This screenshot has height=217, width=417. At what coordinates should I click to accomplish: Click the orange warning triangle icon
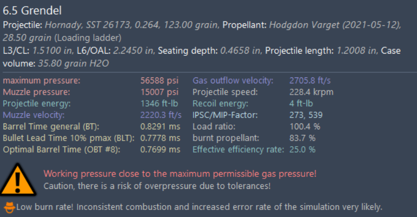(16, 179)
